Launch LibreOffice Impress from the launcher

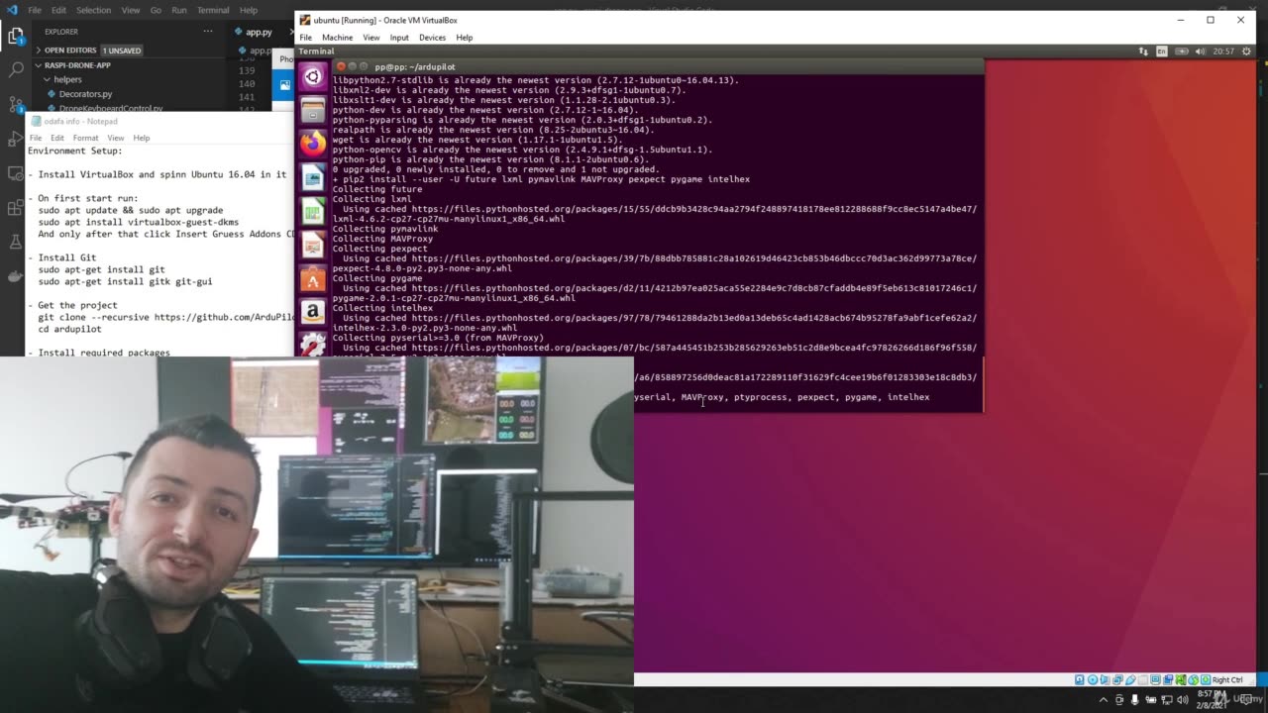pyautogui.click(x=313, y=246)
